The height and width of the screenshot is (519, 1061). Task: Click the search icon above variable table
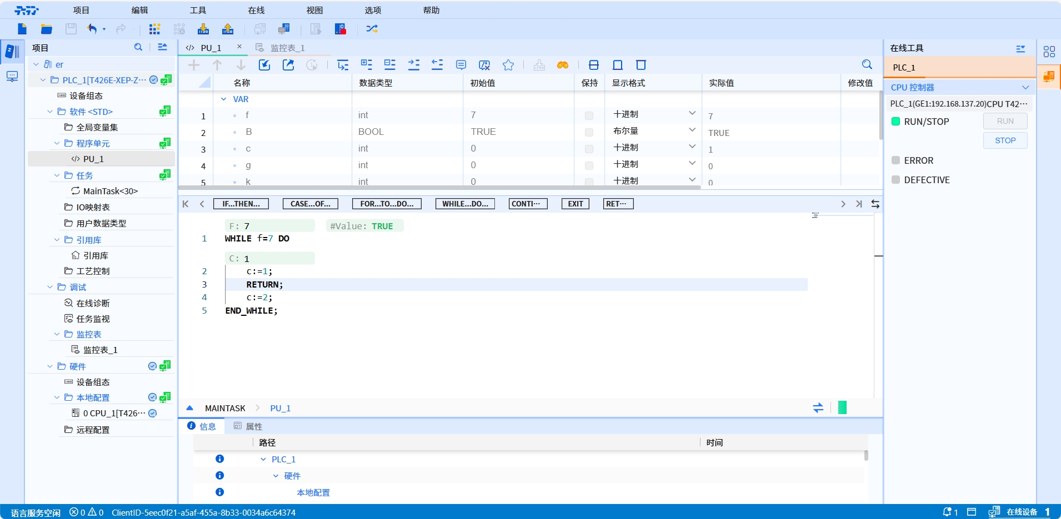867,65
